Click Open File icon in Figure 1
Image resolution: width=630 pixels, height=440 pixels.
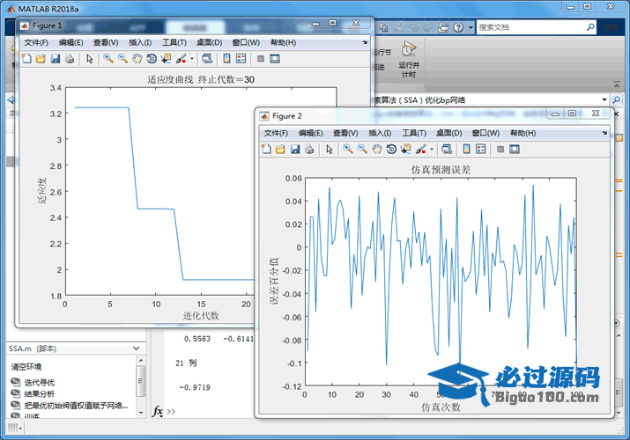41,59
